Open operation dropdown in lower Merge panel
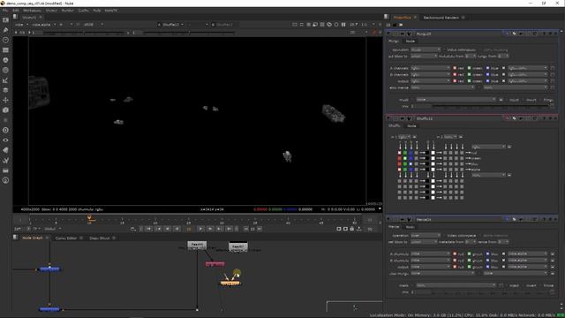Screen dimensions: 565x318 coord(426,236)
